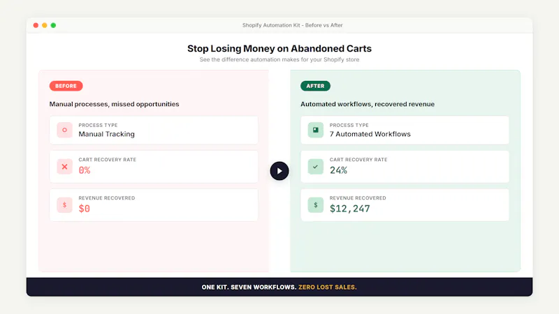Click 'Manual processes, missed opportunities' text

pos(114,104)
